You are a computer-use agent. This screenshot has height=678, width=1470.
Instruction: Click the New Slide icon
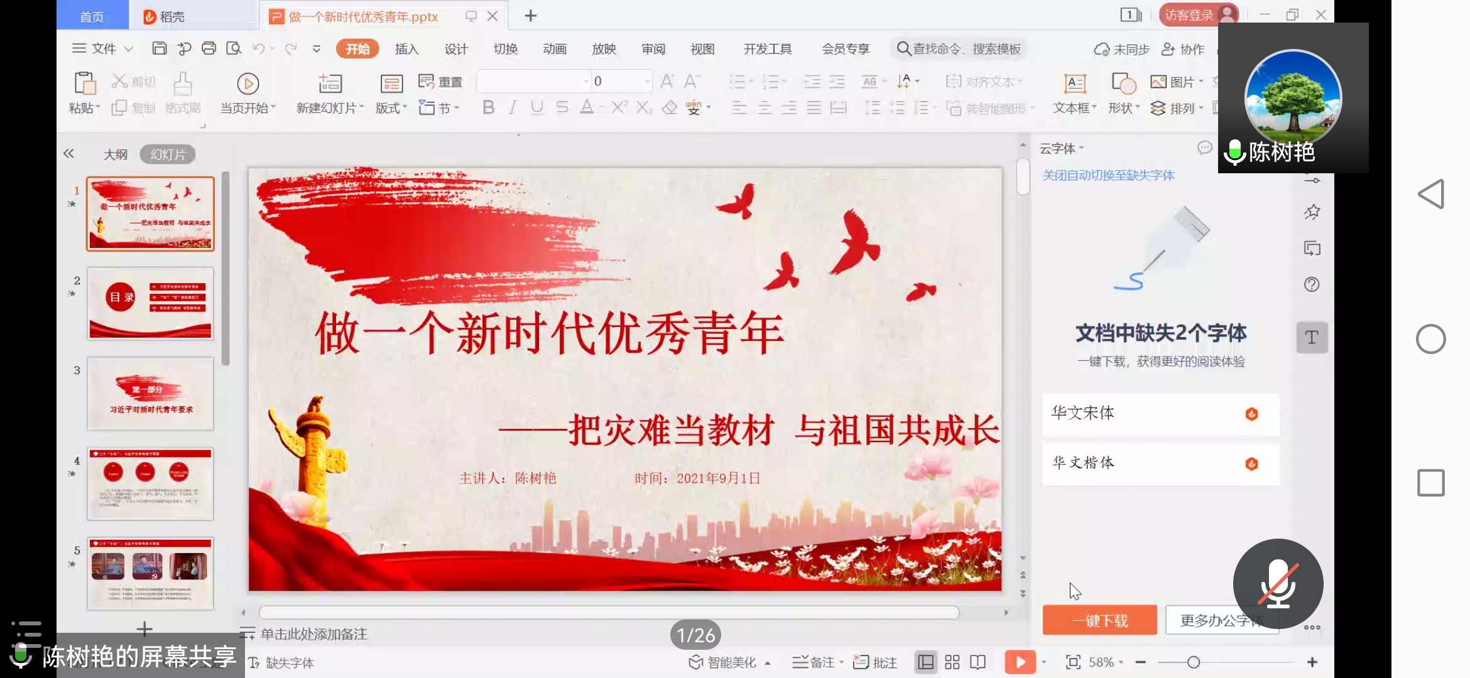(330, 83)
